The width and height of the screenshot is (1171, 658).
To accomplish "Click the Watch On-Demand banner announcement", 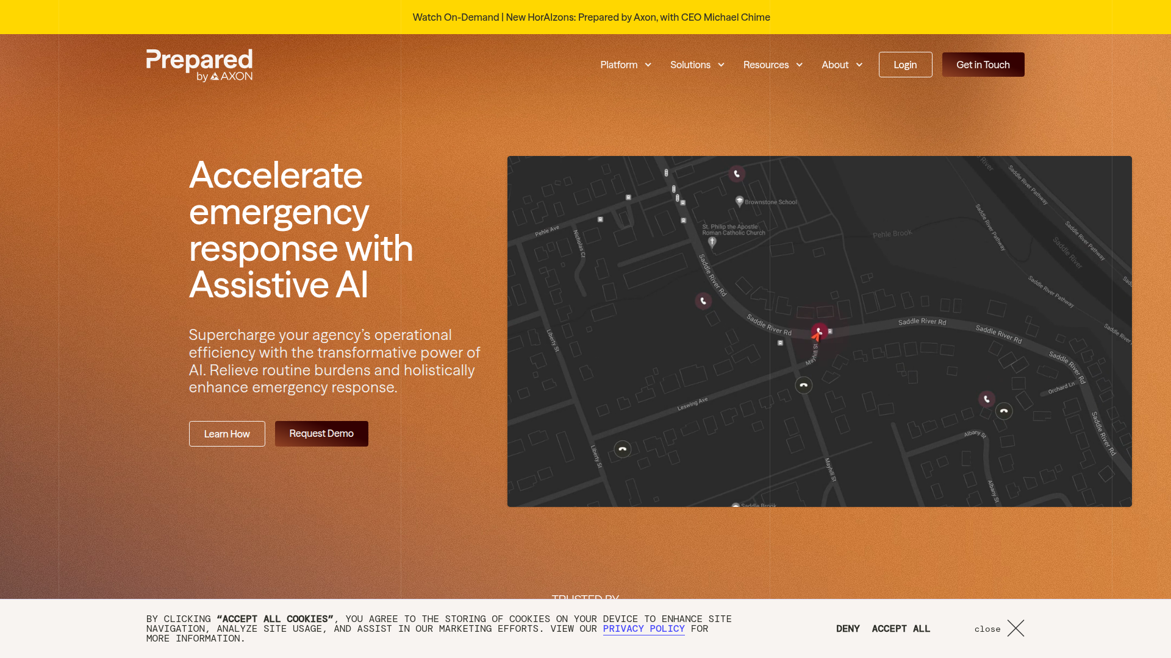I will tap(591, 17).
